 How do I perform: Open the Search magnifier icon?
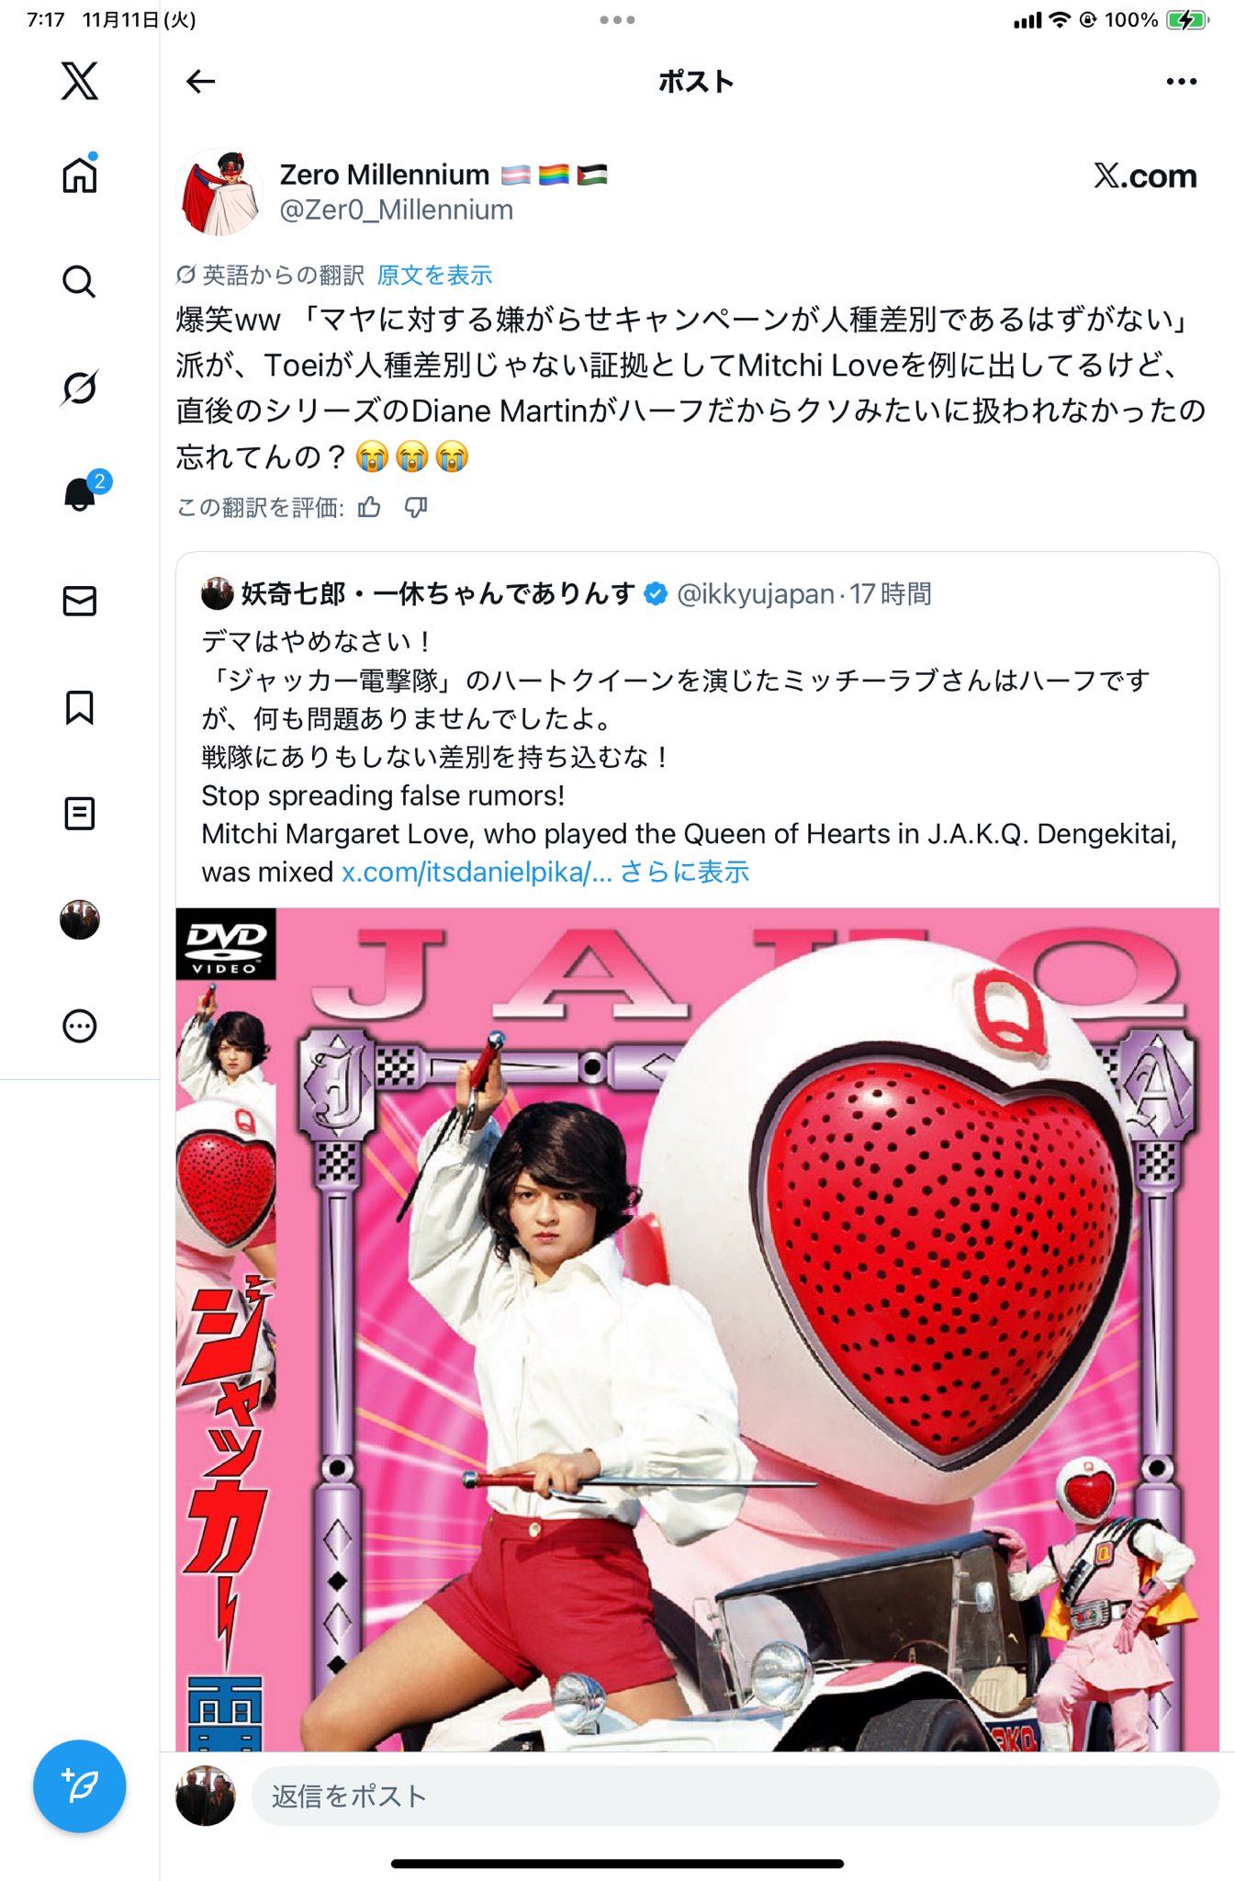79,281
